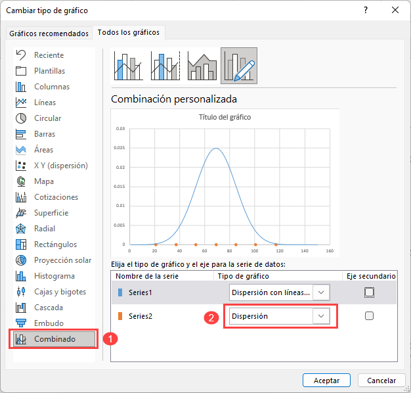Screen dimensions: 411x393
Task: Click the Combinación personalizada heading
Action: click(174, 99)
